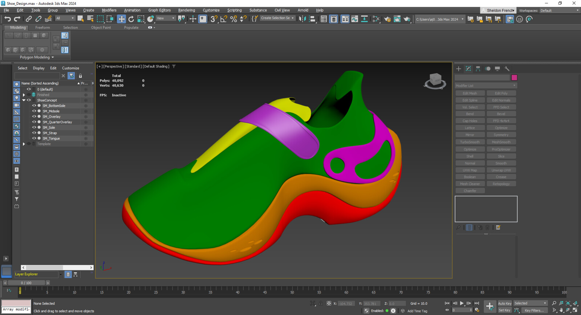
Task: Open selection filter All dropdown
Action: pos(65,18)
